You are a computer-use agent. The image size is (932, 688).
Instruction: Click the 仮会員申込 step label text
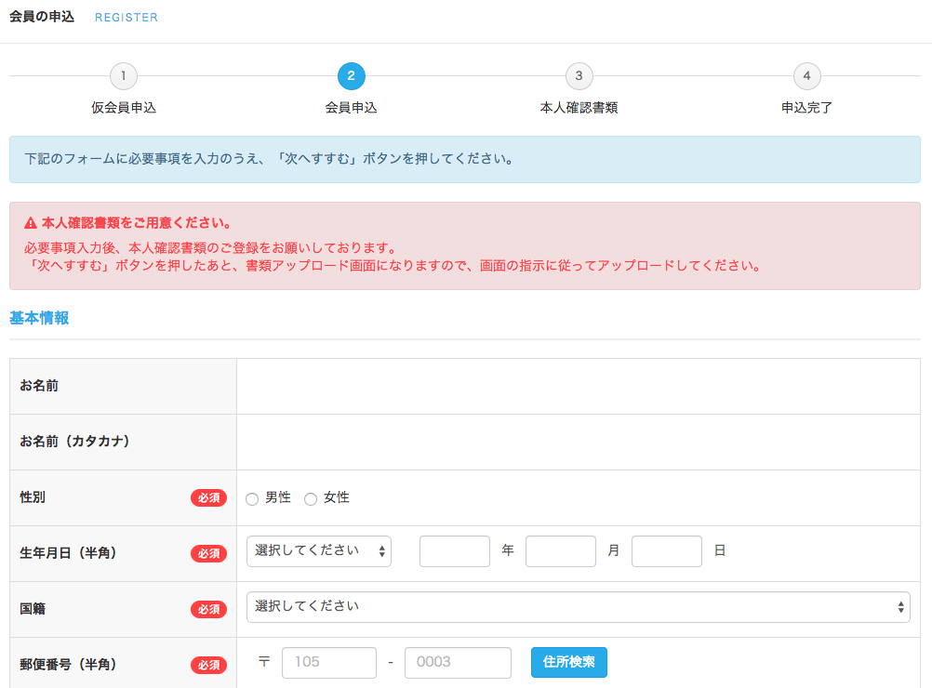pyautogui.click(x=124, y=108)
